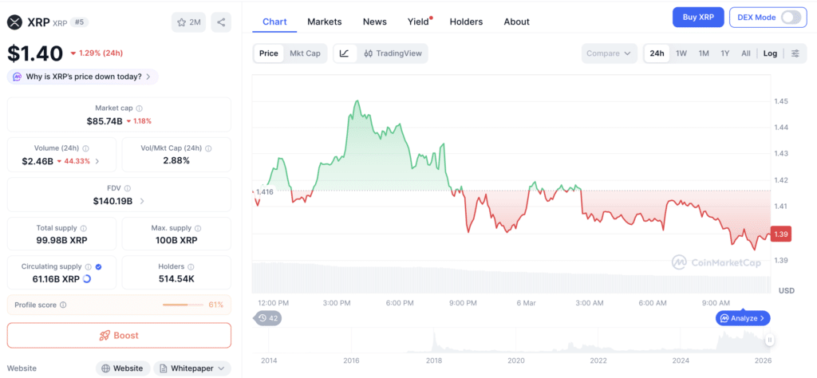This screenshot has width=817, height=378.
Task: Select the All time range
Action: (746, 53)
